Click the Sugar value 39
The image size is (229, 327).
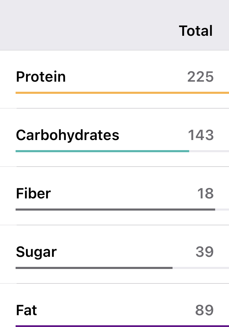coord(204,252)
